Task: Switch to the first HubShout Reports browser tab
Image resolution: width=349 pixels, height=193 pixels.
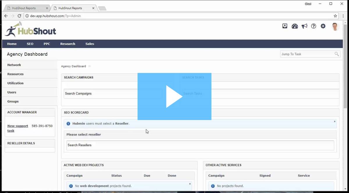Action: [26, 8]
